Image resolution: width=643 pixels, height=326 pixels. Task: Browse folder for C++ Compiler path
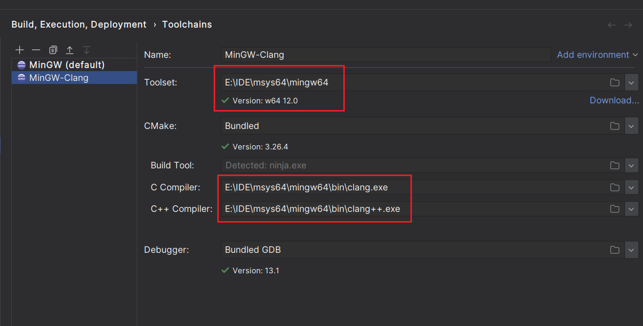coord(615,209)
